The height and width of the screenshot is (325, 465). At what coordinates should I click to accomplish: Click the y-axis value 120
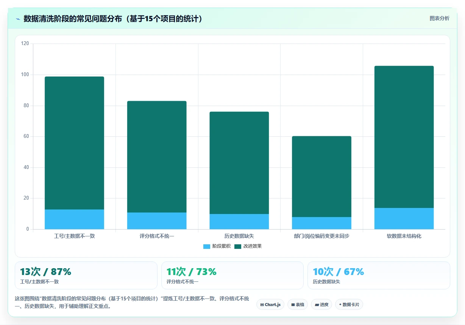[x=25, y=44]
